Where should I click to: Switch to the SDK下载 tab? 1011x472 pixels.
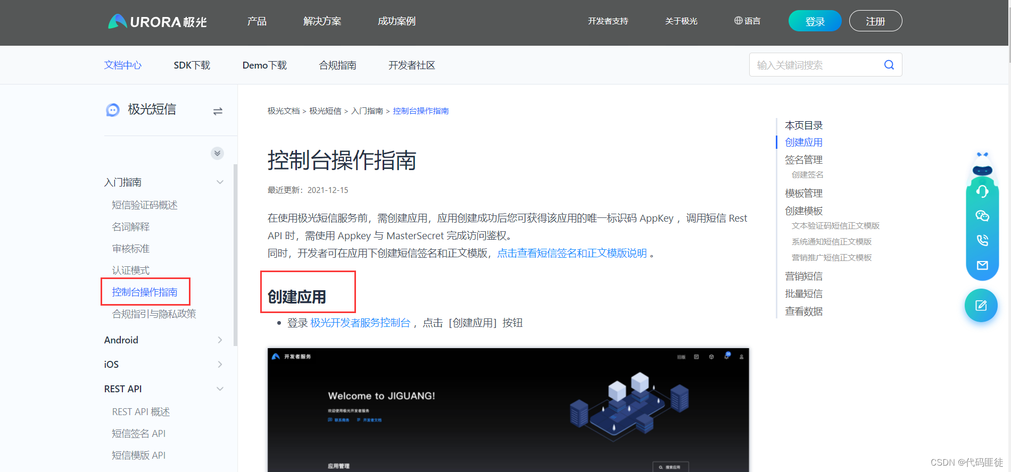192,65
